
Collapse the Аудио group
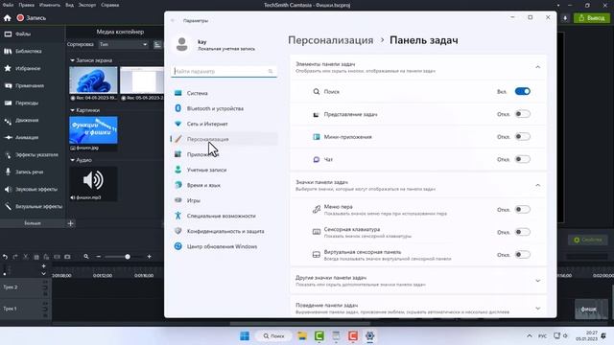[x=72, y=160]
